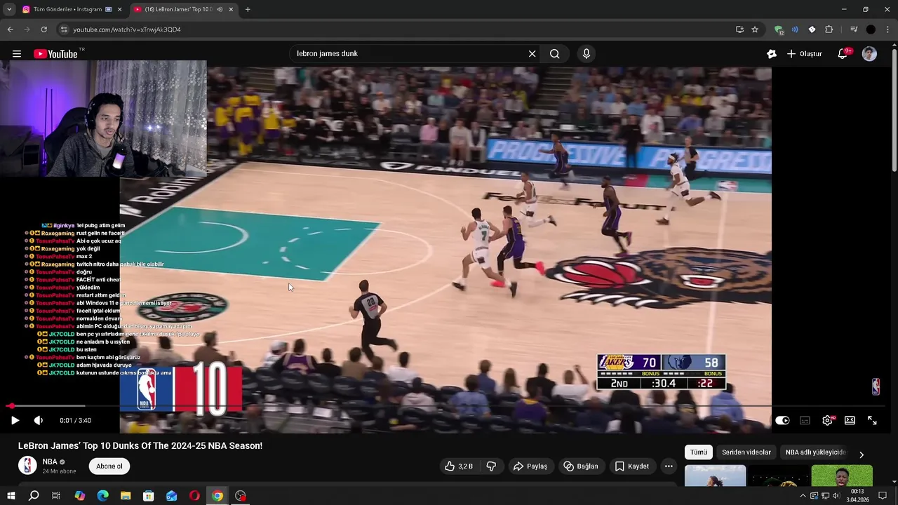Viewport: 898px width, 505px height.
Task: Open a new browser tab
Action: click(248, 9)
